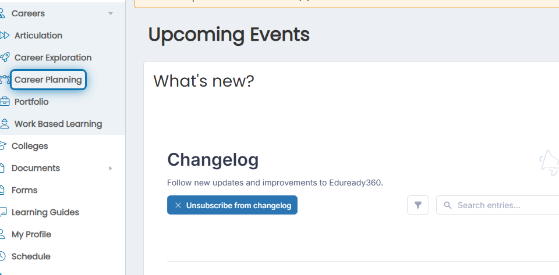Open the Career Planning menu item
This screenshot has height=275, width=559.
48,80
